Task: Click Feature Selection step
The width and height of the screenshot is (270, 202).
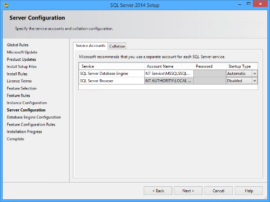Action: 22,88
